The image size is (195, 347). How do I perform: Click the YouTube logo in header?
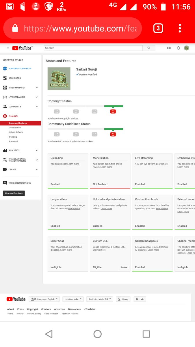(22, 48)
